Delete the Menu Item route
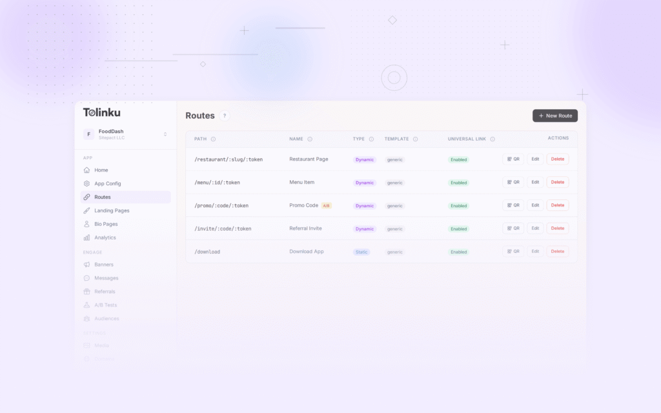The width and height of the screenshot is (661, 413). (x=557, y=182)
